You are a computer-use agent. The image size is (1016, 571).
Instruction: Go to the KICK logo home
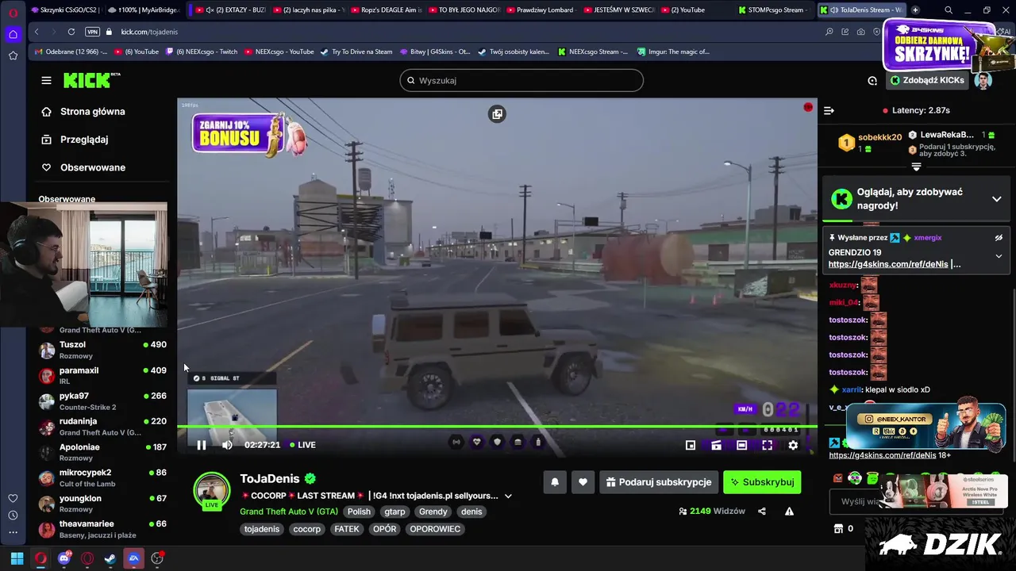pyautogui.click(x=90, y=80)
